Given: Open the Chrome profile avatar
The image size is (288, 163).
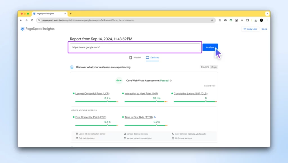Looking at the screenshot, I should tap(261, 20).
